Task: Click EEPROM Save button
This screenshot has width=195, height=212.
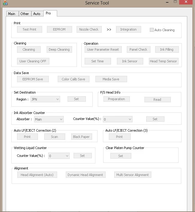Action: [33, 79]
